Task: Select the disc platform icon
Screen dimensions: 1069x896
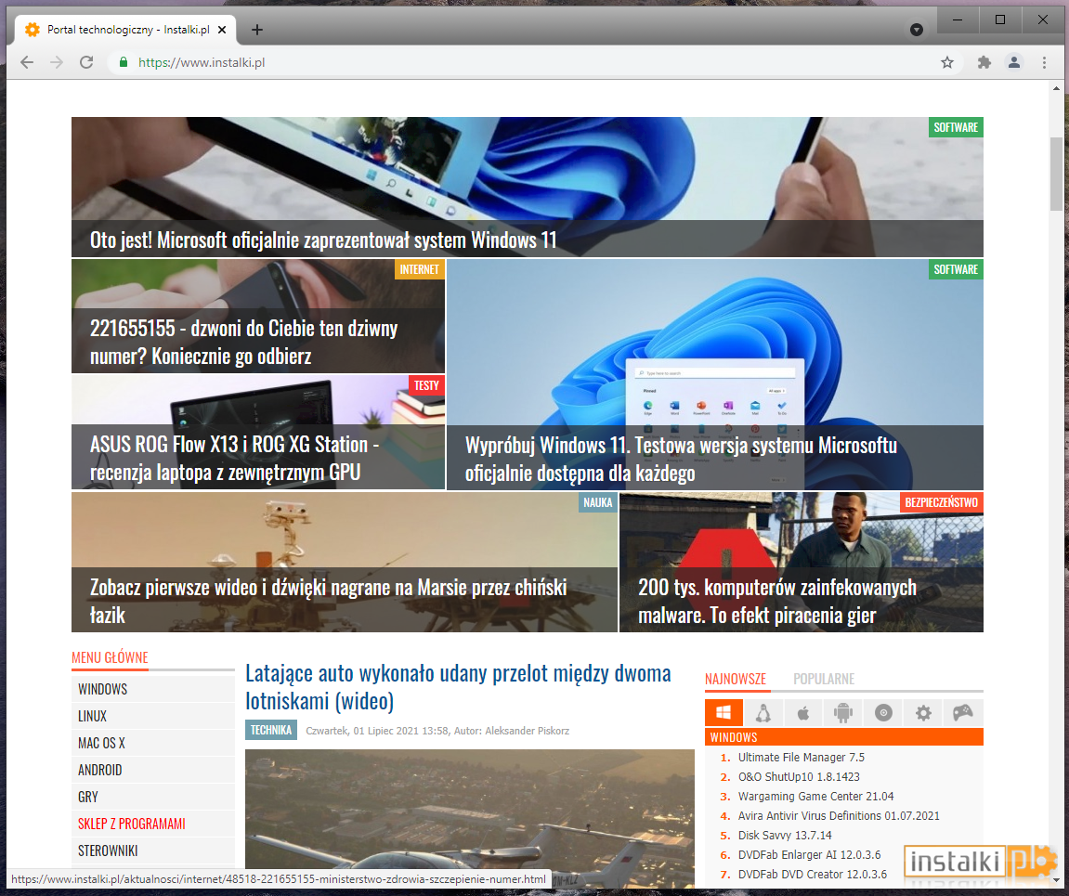Action: (883, 713)
